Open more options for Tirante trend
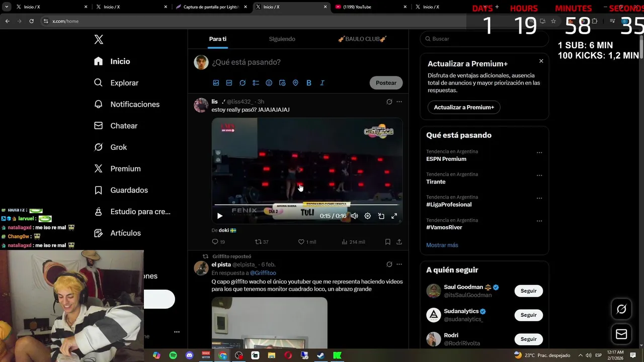 pos(539,175)
